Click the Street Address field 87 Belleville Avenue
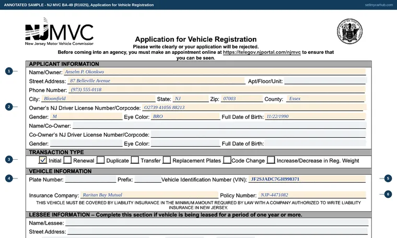Screen dimensions: 397x238 [157, 81]
